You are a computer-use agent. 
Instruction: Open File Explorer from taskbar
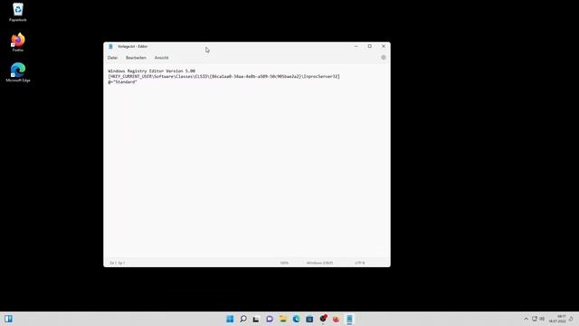click(x=283, y=319)
